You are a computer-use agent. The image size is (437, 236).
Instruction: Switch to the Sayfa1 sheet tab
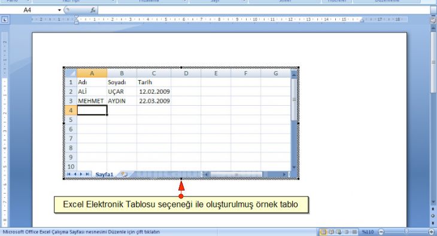[x=105, y=174]
